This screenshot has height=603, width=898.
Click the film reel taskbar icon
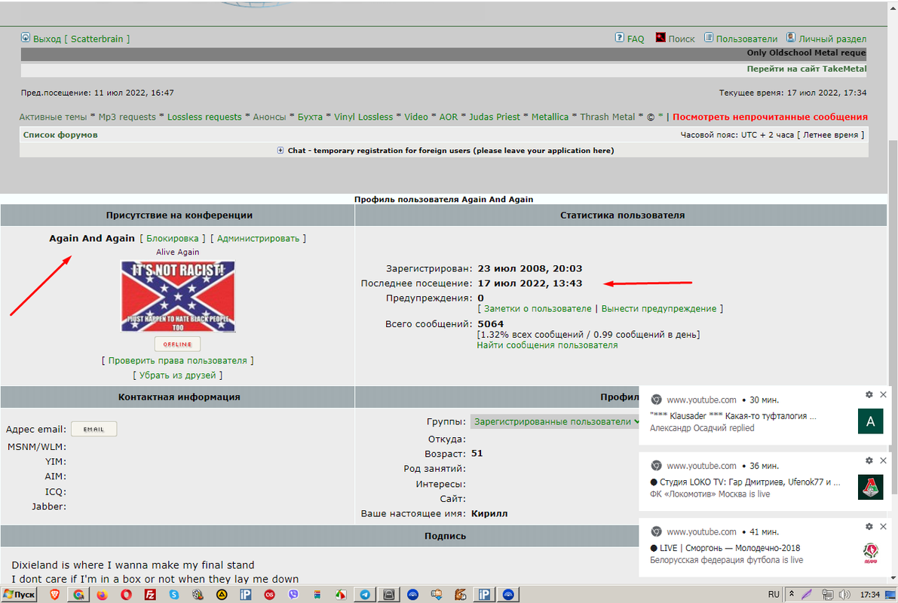tap(198, 595)
